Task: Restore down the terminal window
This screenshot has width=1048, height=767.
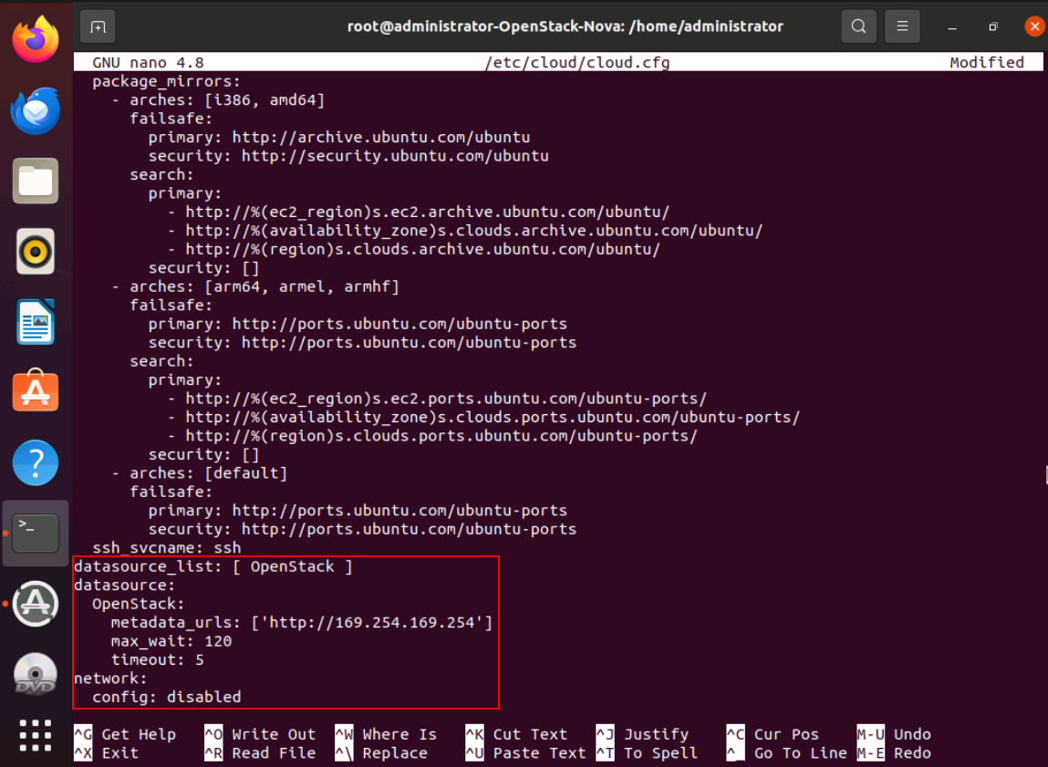Action: point(993,26)
